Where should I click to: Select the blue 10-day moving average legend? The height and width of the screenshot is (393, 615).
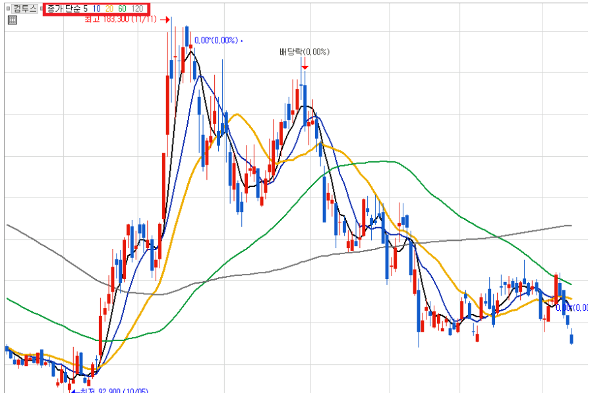click(96, 9)
